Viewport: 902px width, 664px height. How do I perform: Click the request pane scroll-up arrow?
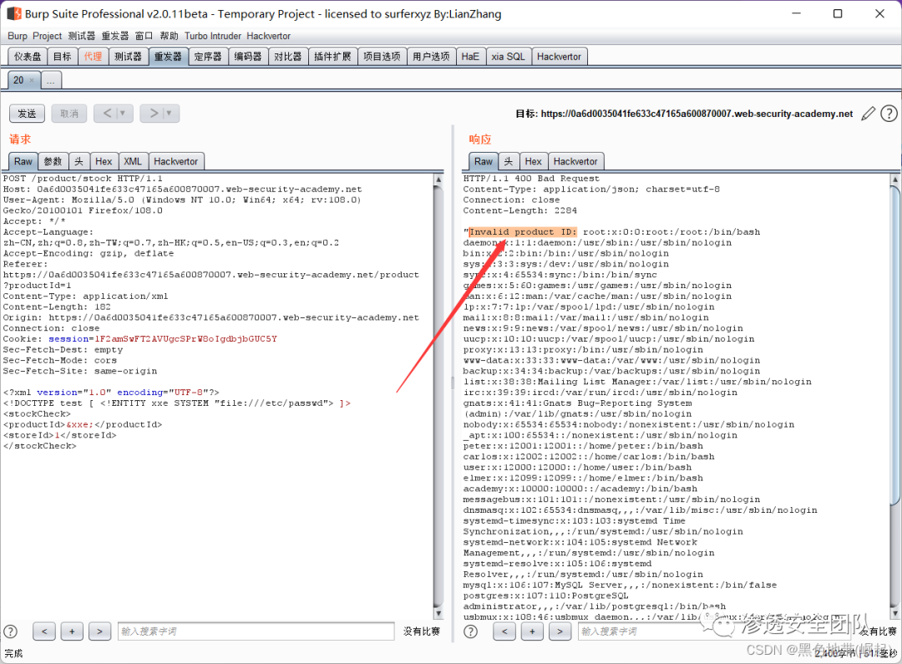[x=438, y=180]
